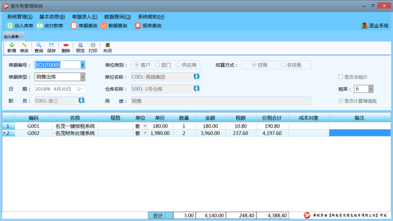This screenshot has height=221, width=393.
Task: Click the 价税合计 column header
Action: (272, 118)
